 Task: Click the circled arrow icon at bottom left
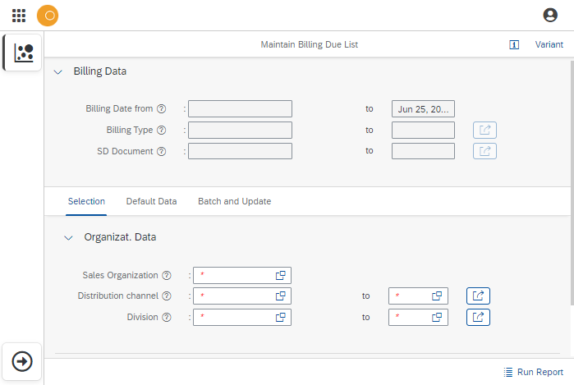pos(23,361)
